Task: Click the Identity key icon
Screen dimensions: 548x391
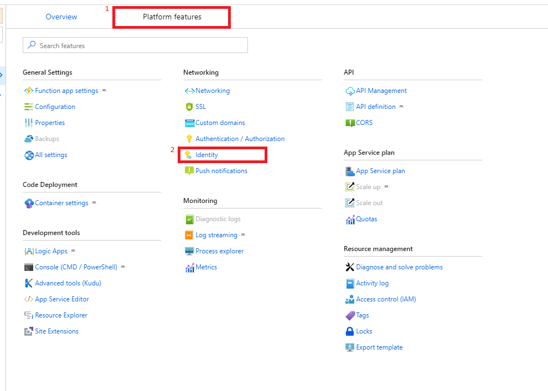Action: tap(189, 155)
